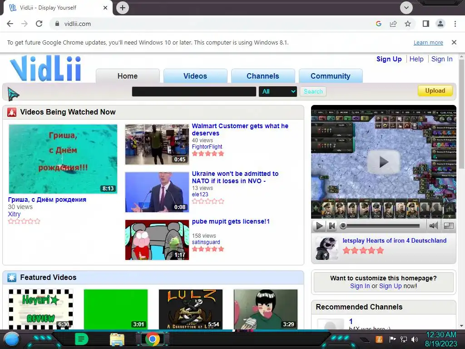Open the Chrome profile avatar

click(440, 24)
